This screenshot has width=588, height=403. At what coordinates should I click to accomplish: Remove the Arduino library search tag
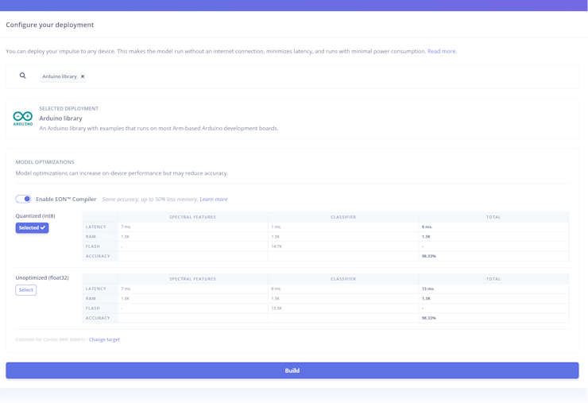[x=83, y=76]
